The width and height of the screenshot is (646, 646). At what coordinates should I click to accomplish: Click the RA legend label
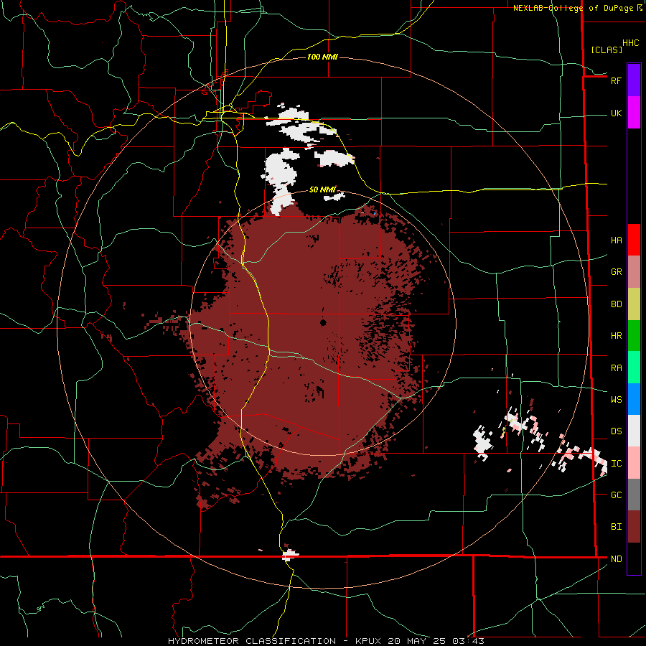pyautogui.click(x=617, y=368)
